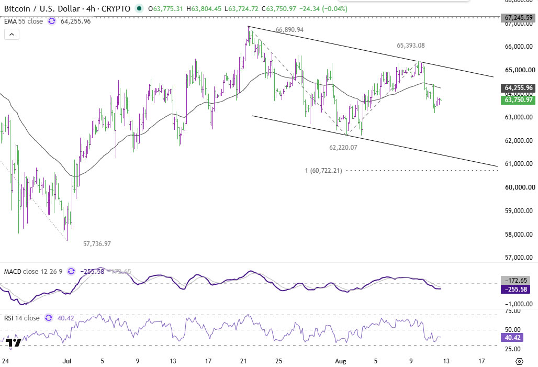Select the RSI 14 close legend
The height and width of the screenshot is (367, 538).
click(x=21, y=318)
